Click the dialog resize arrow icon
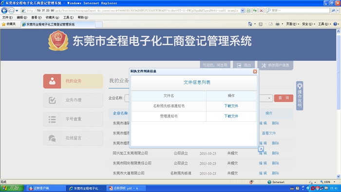This screenshot has height=192, width=341. coord(261,149)
